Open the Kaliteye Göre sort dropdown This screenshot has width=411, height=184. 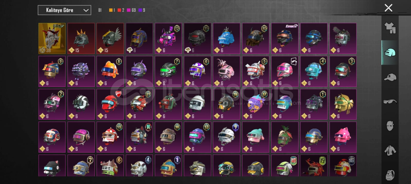[64, 10]
